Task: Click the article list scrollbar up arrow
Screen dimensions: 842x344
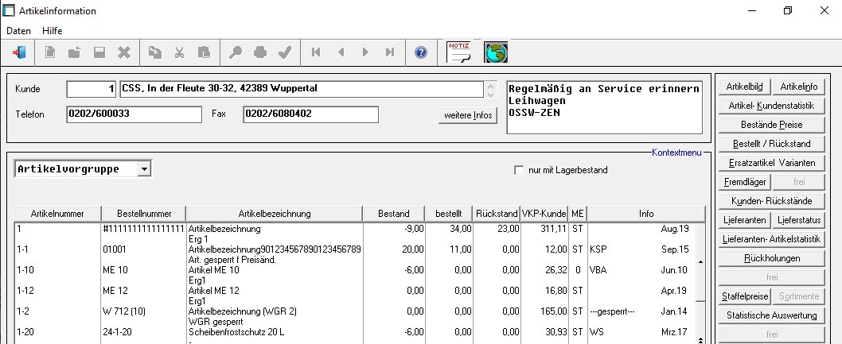Action: [700, 262]
